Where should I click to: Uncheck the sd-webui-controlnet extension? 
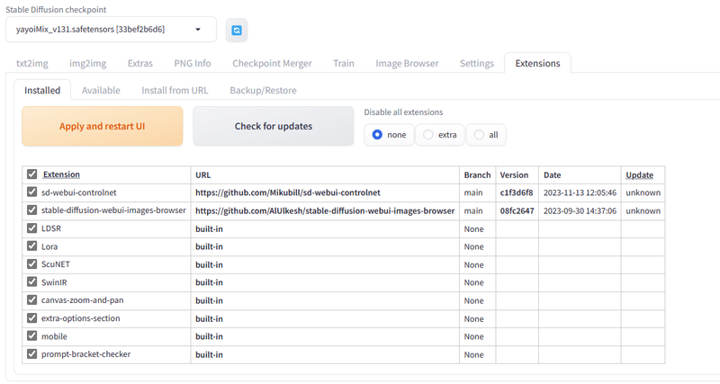coord(31,192)
